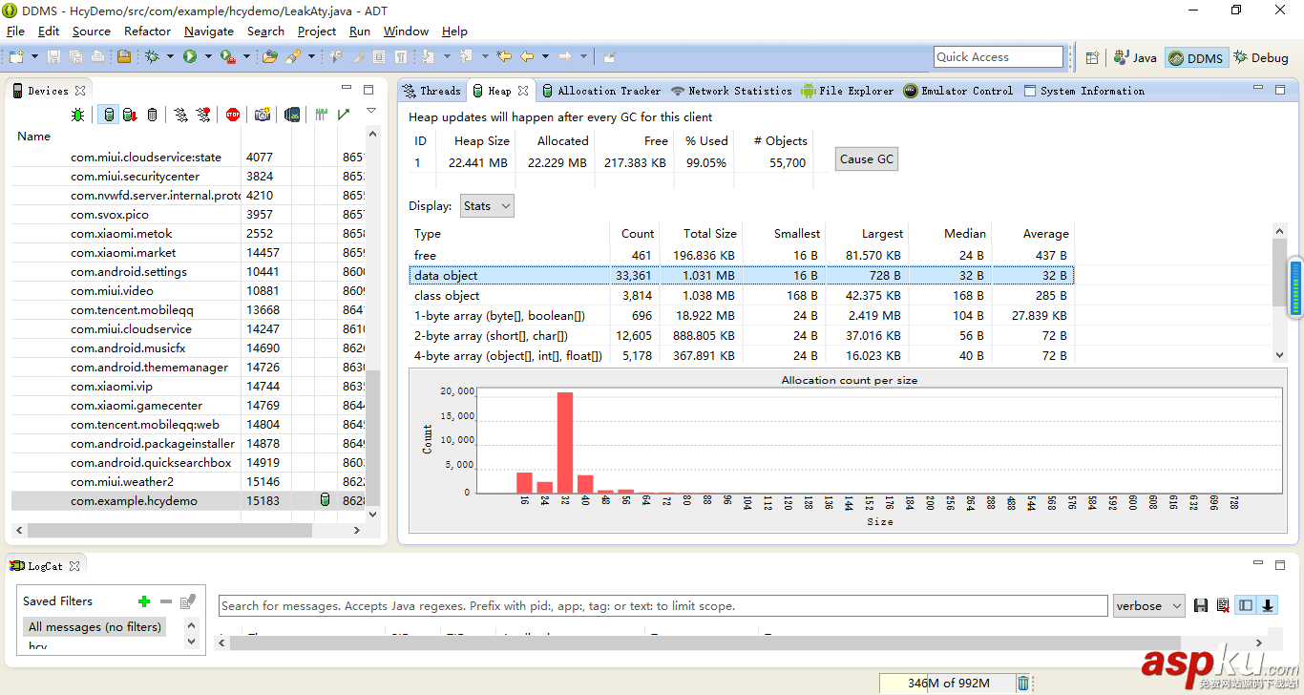Click the heap stats table vertical scrollbar
The height and width of the screenshot is (695, 1304).
click(x=1280, y=272)
